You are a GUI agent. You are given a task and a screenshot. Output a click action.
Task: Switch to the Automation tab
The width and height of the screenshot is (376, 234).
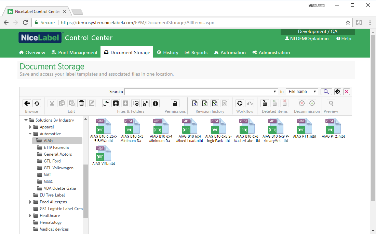(230, 52)
